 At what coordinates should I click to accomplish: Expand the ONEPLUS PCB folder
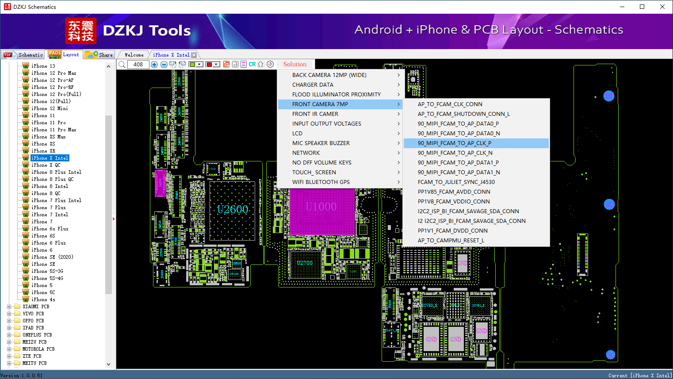pyautogui.click(x=9, y=335)
